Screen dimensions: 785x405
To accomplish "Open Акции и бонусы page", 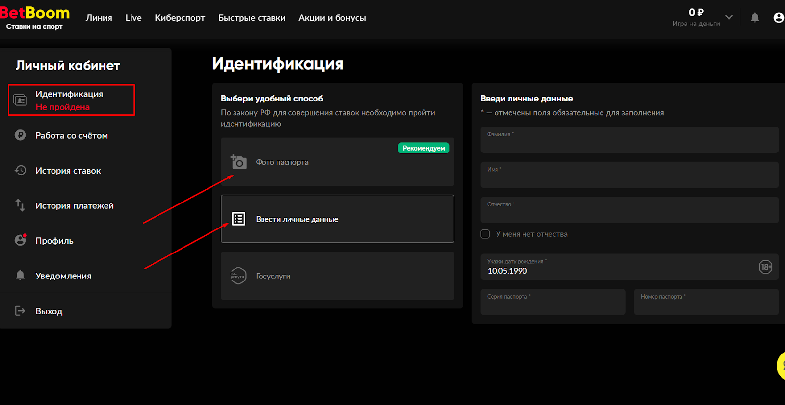I will [x=332, y=18].
